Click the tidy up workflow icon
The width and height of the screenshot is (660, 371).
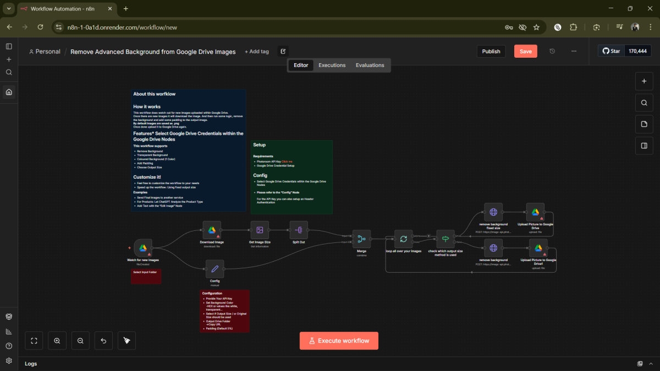pos(127,341)
